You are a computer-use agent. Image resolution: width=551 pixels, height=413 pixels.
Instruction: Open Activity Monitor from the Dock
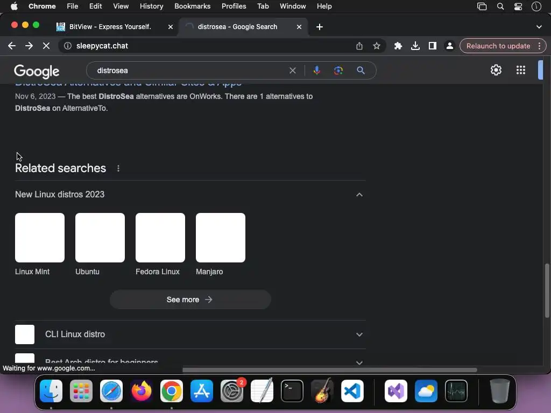[x=456, y=391]
